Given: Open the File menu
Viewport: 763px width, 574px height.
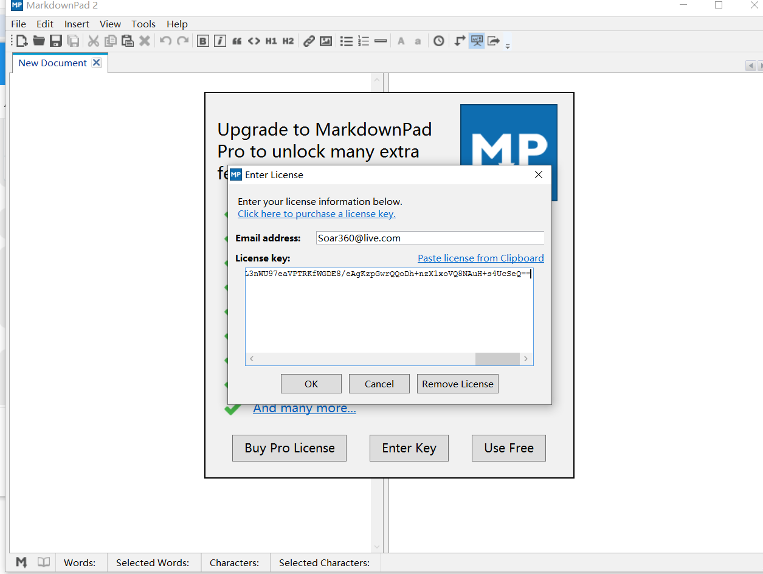Looking at the screenshot, I should point(19,24).
